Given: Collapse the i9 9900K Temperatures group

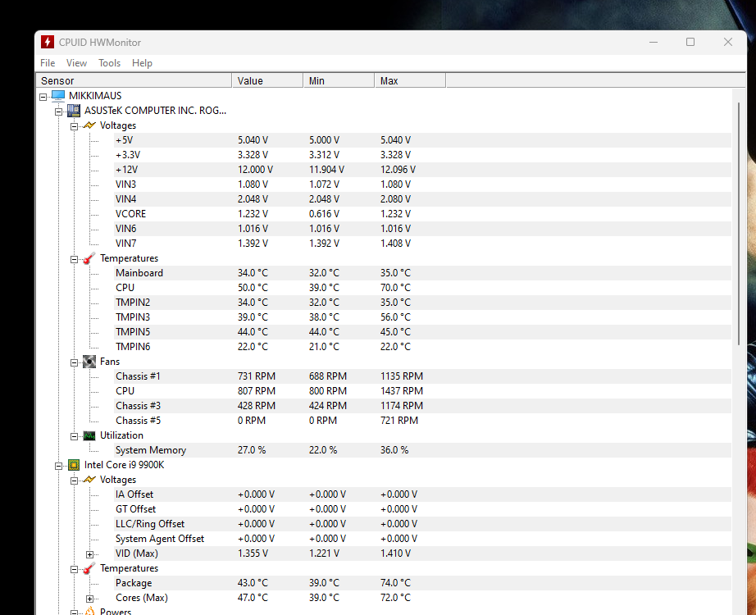Looking at the screenshot, I should (x=74, y=570).
